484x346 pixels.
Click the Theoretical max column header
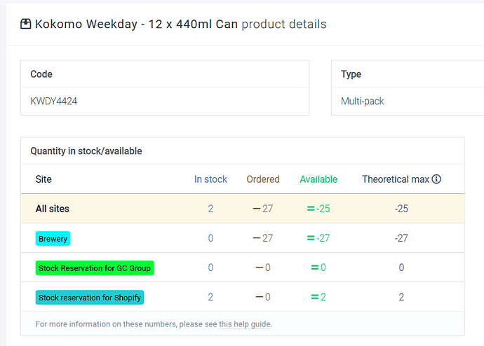click(396, 179)
